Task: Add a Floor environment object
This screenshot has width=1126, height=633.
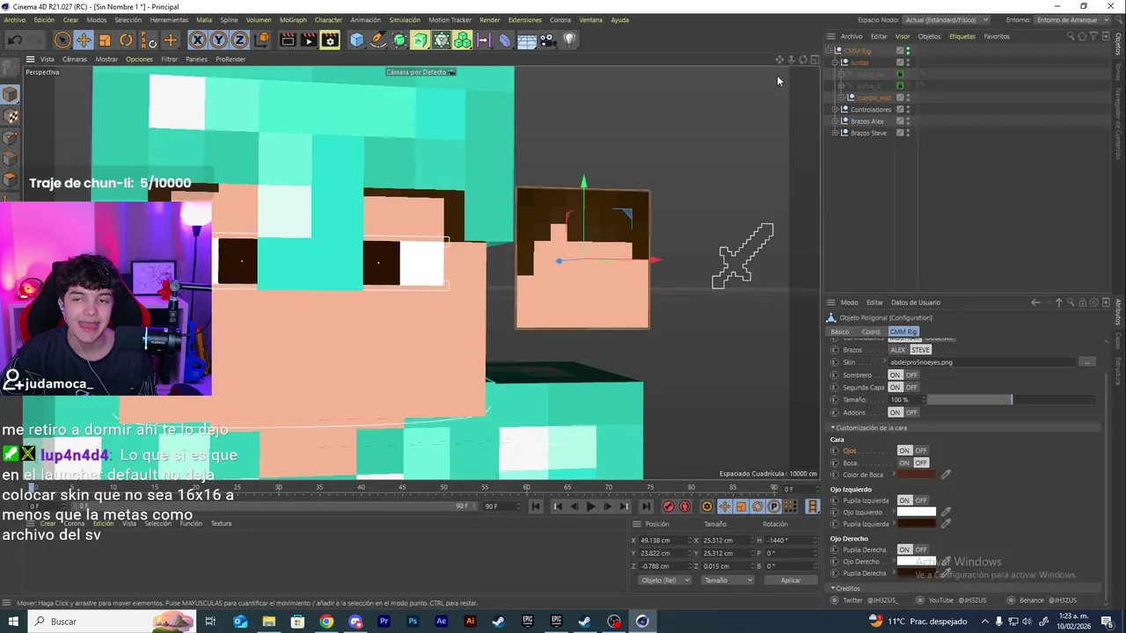Action: click(x=527, y=40)
